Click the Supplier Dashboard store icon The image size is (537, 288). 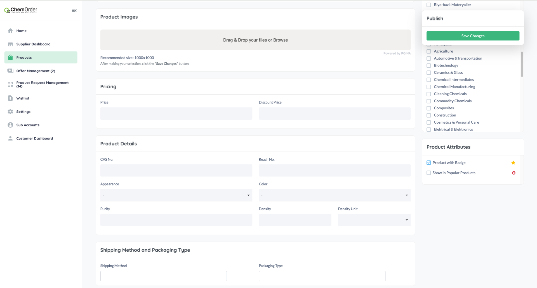click(10, 44)
